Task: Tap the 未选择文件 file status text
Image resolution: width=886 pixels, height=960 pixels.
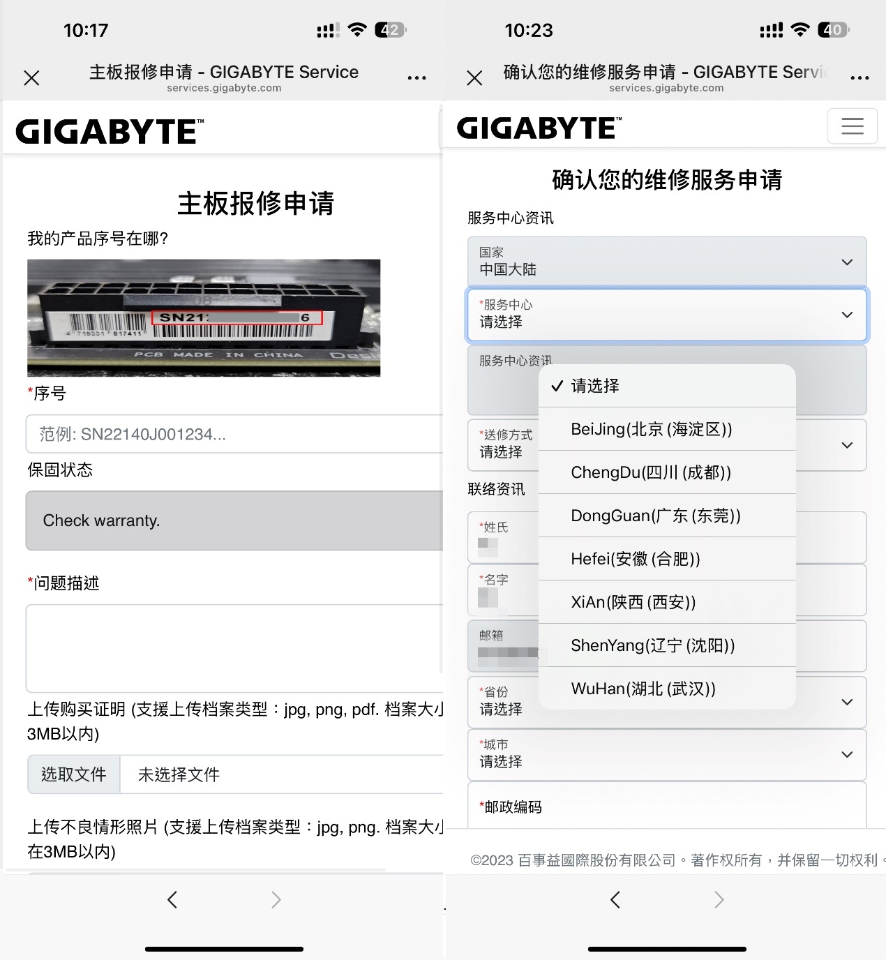Action: [x=179, y=774]
